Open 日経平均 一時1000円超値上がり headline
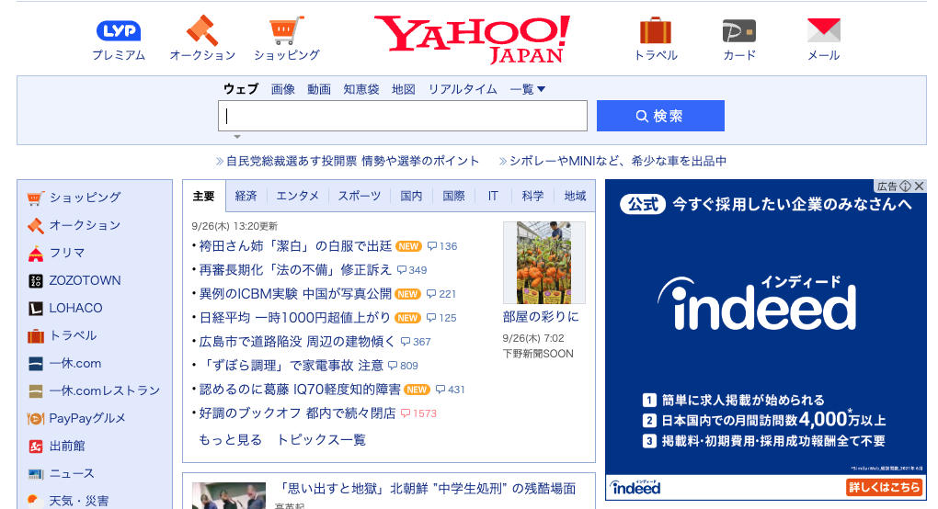Viewport: 938px width, 509px height. 295,318
